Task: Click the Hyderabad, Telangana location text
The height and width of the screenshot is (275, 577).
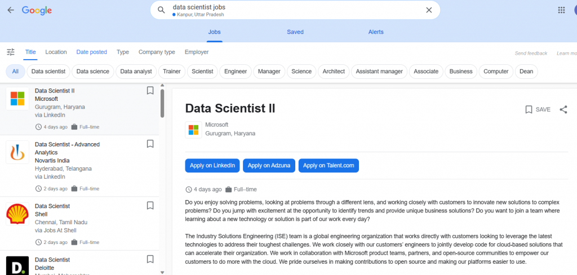Action: click(63, 168)
